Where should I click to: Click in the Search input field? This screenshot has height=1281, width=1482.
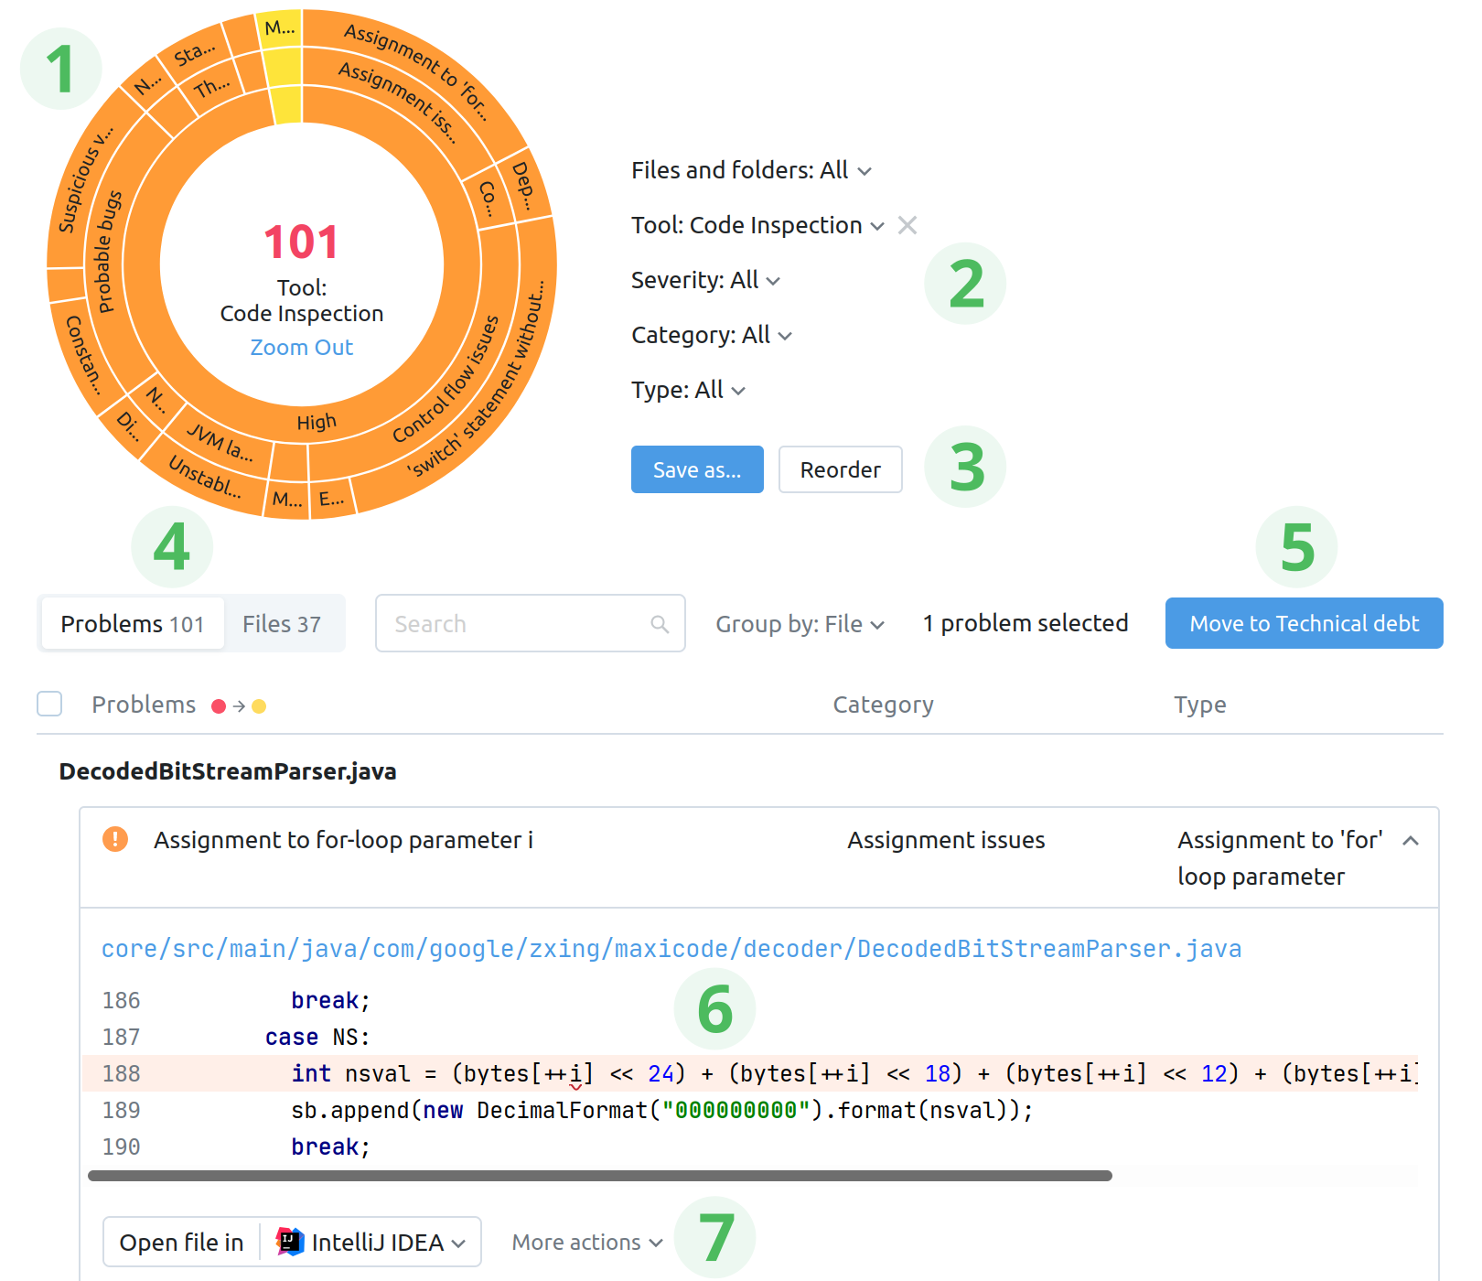(530, 623)
